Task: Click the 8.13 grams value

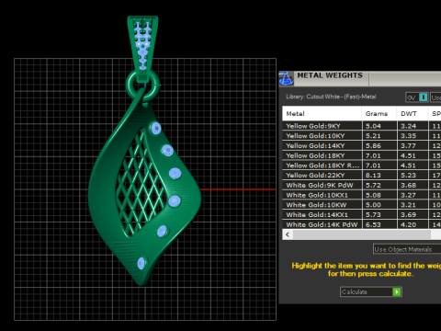Action: 373,176
